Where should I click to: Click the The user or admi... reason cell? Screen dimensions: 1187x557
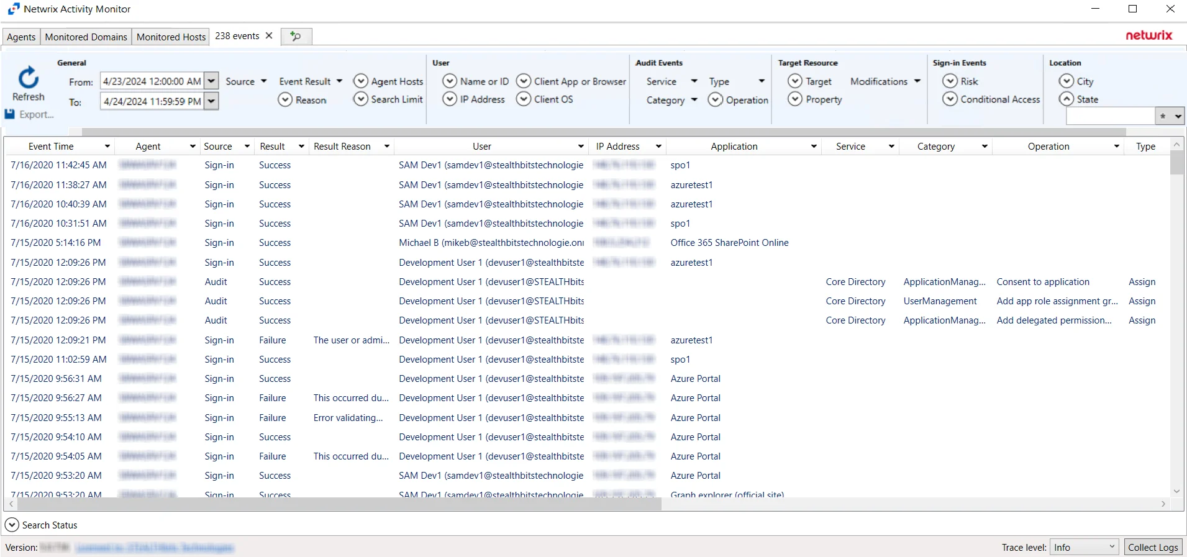tap(351, 340)
